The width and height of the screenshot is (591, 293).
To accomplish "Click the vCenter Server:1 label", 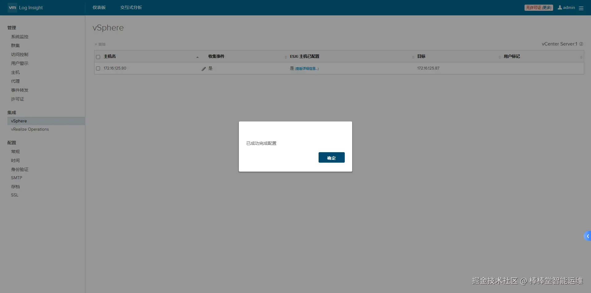I will click(560, 44).
